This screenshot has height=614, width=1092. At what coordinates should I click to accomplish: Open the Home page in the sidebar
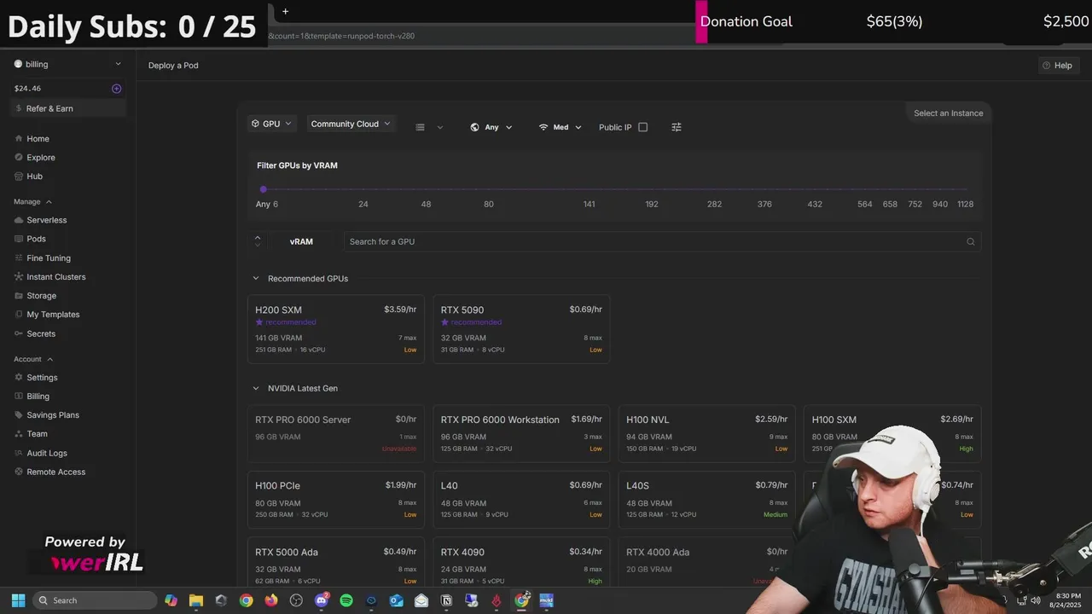[x=38, y=139]
